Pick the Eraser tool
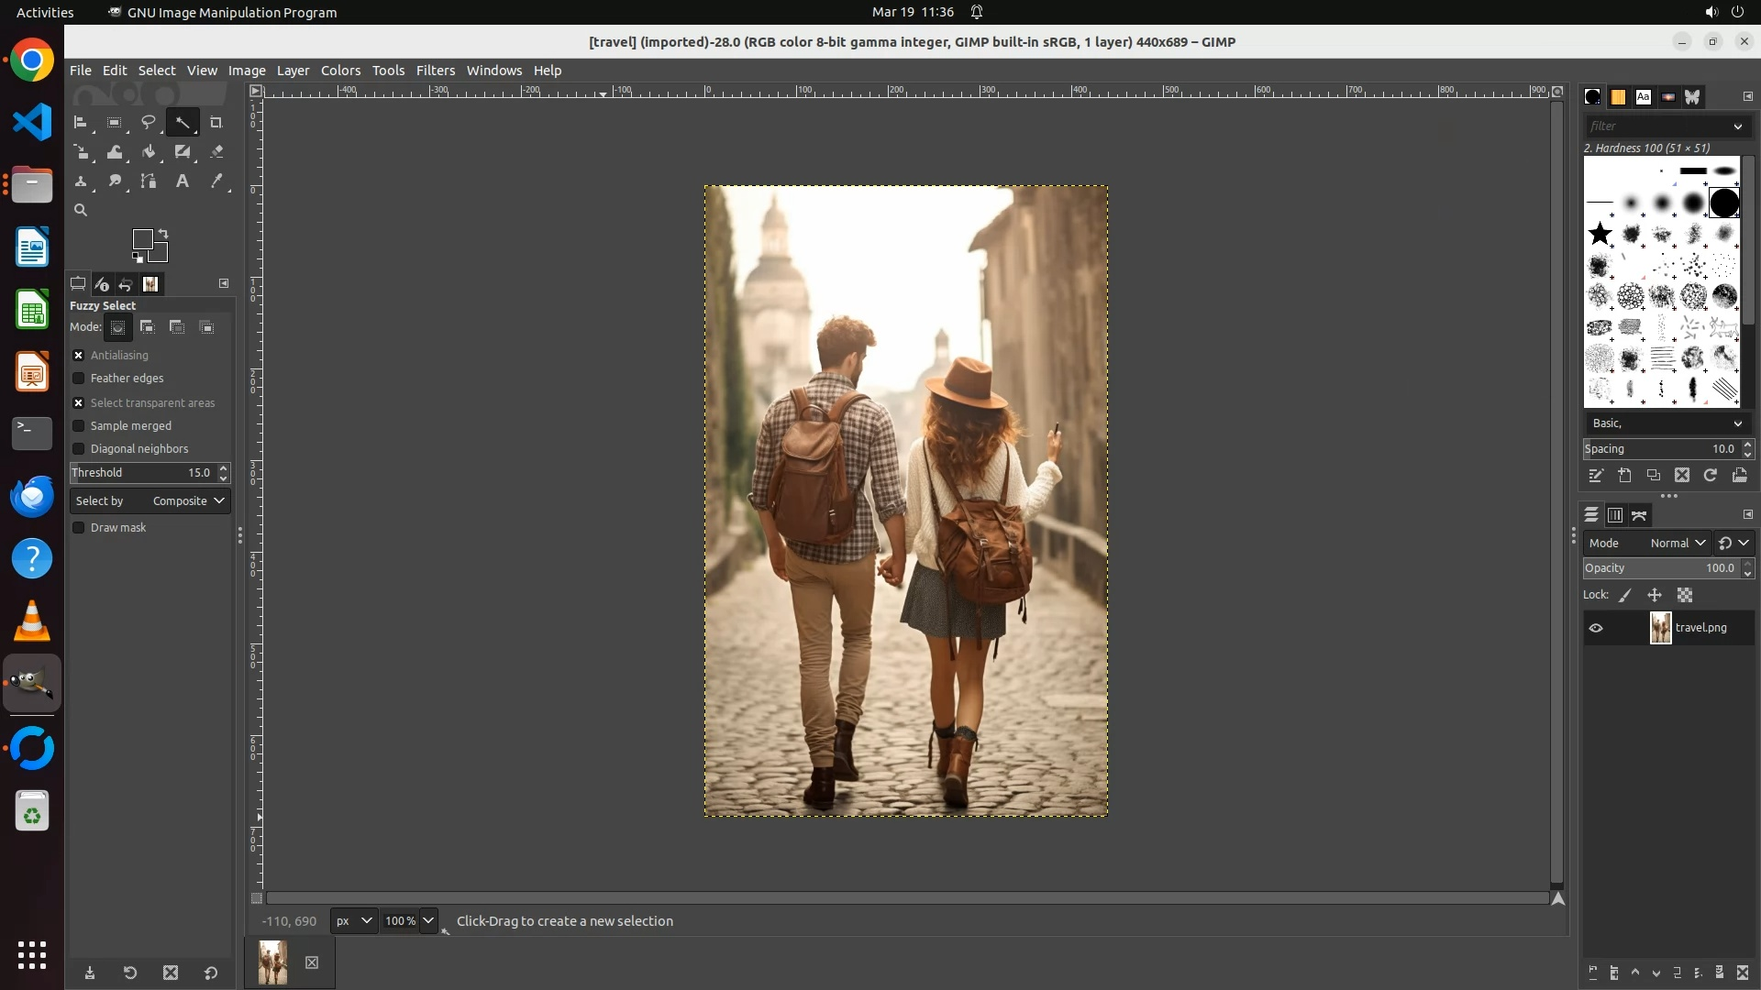 (216, 152)
